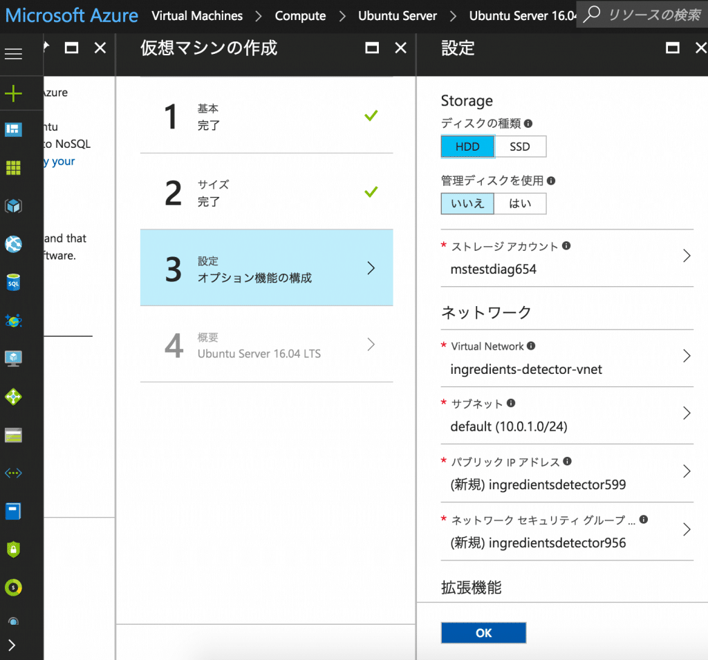The height and width of the screenshot is (660, 708).
Task: Close the leftmost partially hidden blade
Action: coord(100,48)
